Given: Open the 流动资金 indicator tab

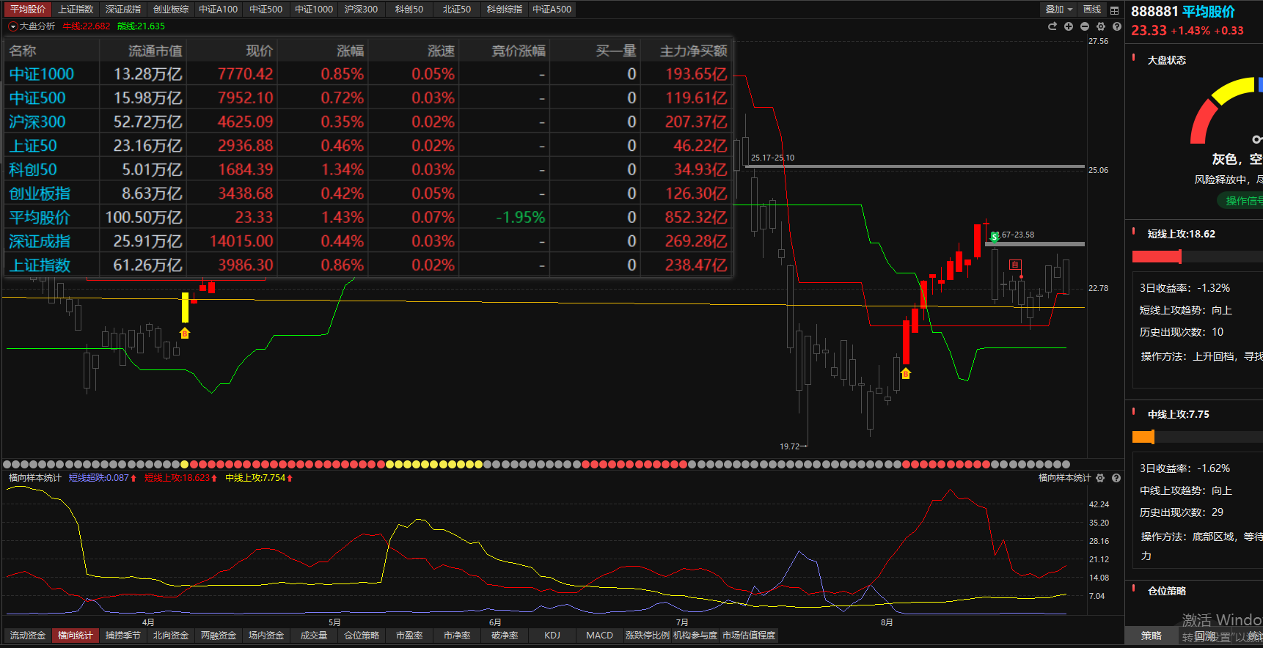Looking at the screenshot, I should 28,636.
